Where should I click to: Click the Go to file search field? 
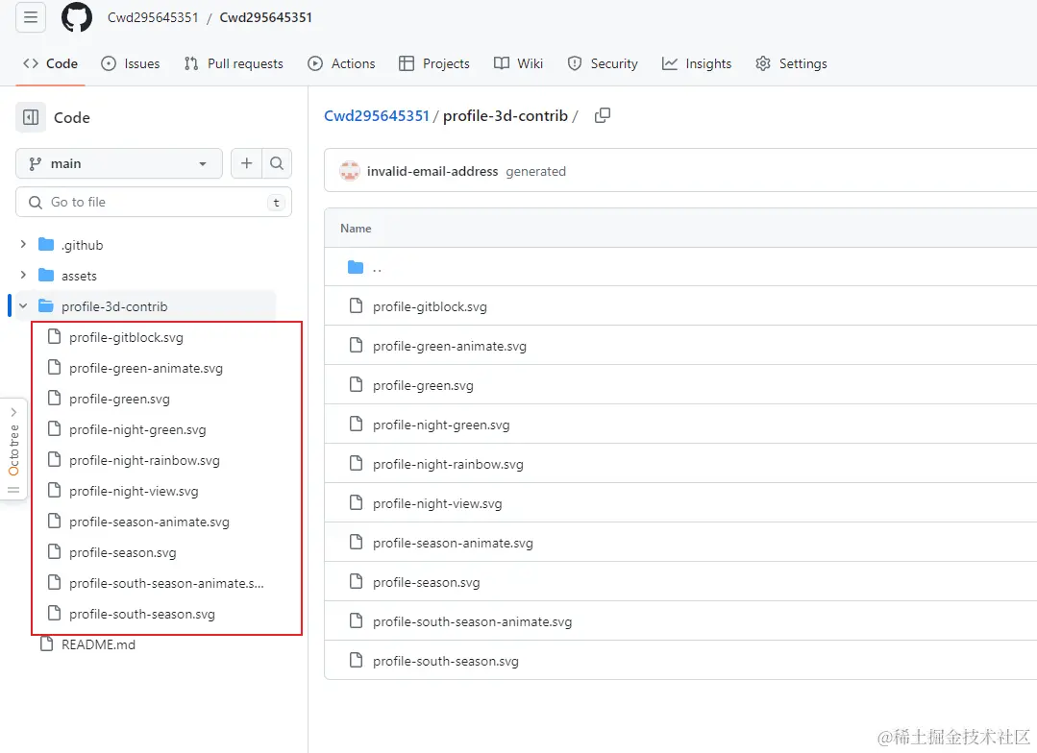(x=154, y=202)
